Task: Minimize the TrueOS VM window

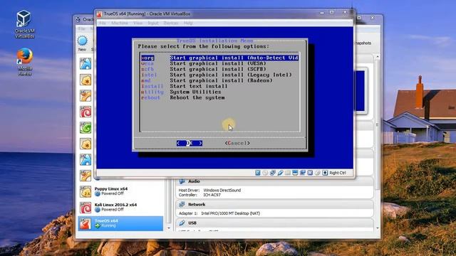Action: tap(322, 13)
